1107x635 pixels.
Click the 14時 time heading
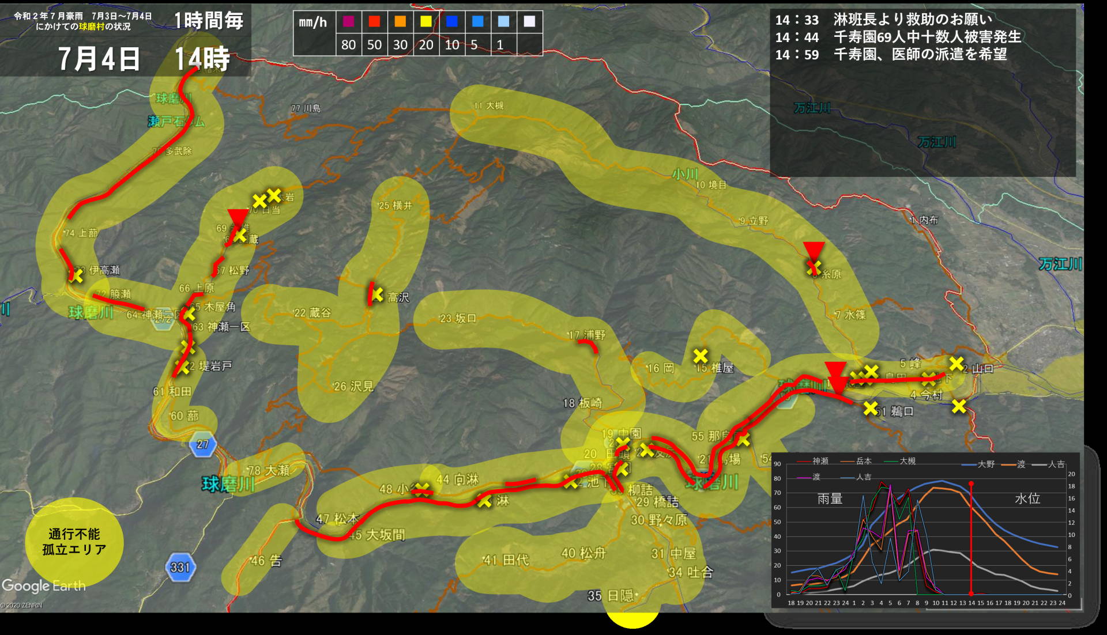click(x=202, y=58)
